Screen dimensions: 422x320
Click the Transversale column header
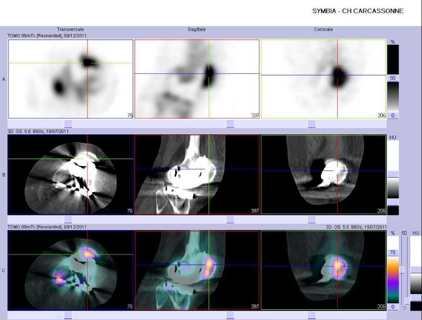[70, 29]
